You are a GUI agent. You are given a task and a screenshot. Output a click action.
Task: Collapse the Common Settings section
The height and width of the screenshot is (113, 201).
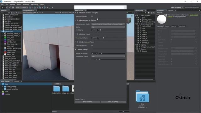tap(76, 50)
